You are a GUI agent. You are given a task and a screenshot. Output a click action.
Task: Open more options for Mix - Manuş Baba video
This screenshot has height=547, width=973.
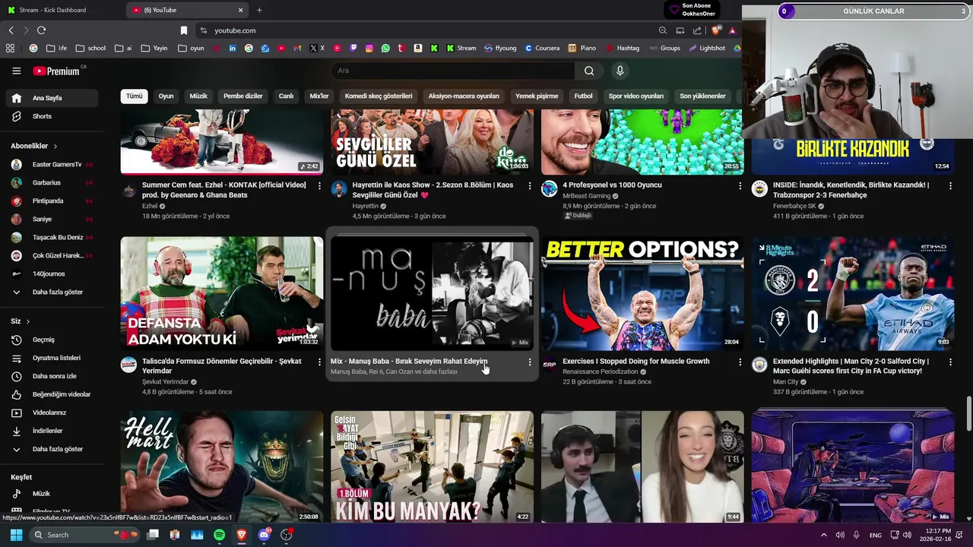(x=530, y=362)
